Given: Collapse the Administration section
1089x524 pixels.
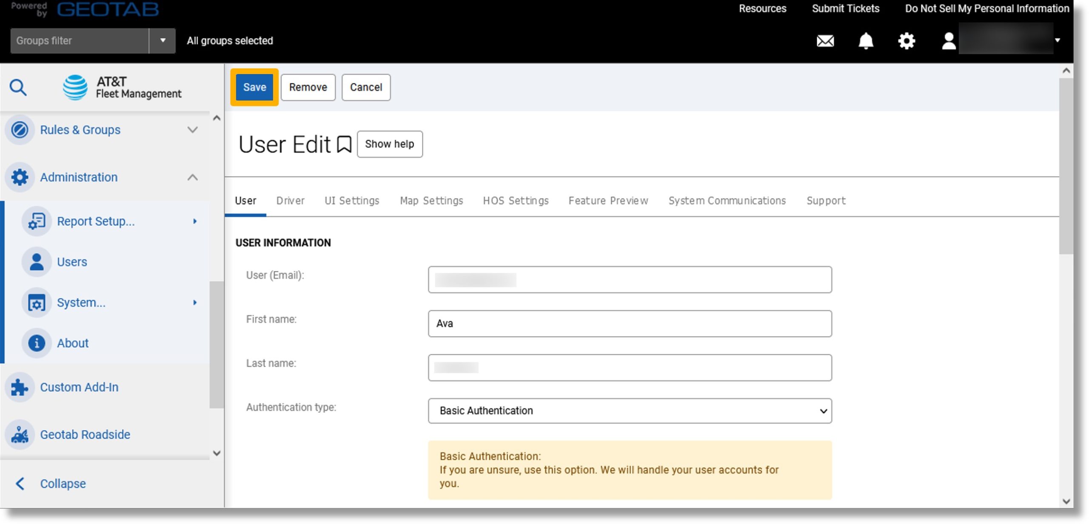Looking at the screenshot, I should [194, 177].
